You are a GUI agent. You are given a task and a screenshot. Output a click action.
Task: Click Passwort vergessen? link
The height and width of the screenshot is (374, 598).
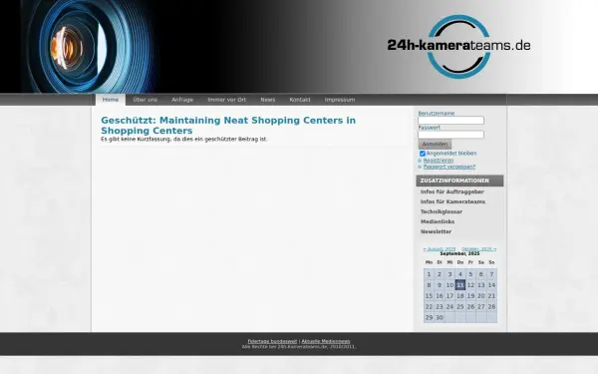pyautogui.click(x=449, y=167)
